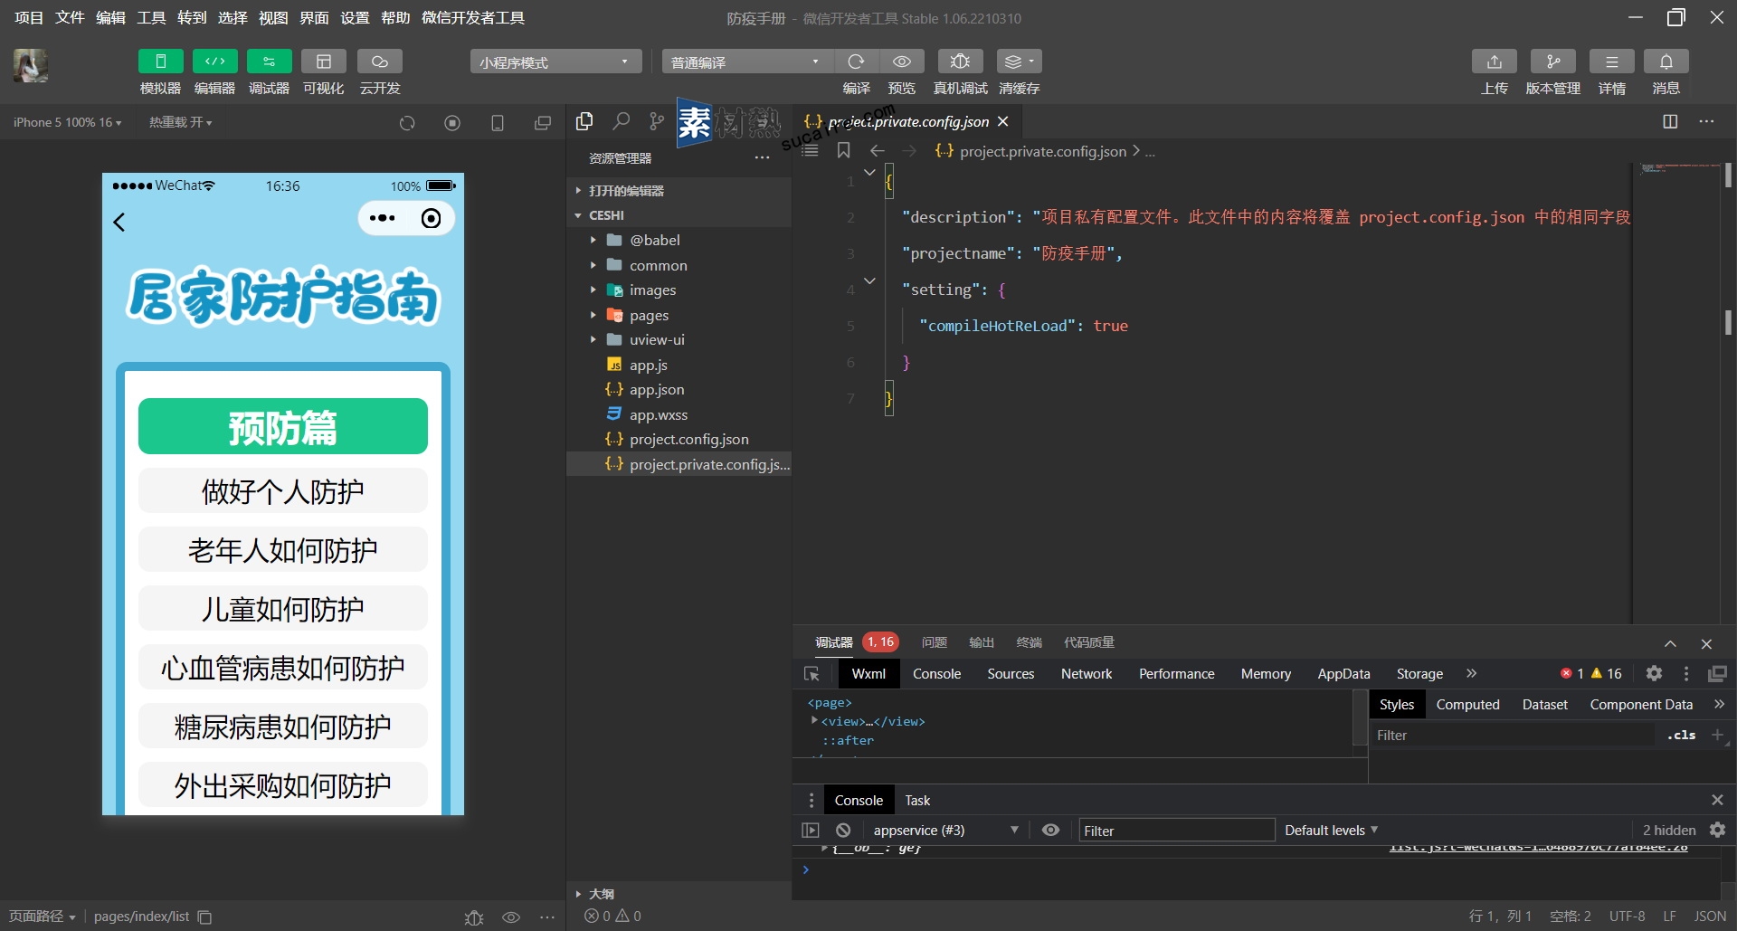
Task: Switch to the 问题 problems tab
Action: tap(934, 642)
